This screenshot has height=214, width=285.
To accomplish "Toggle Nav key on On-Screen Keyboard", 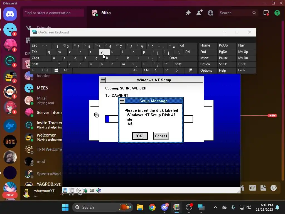I will click(246, 45).
